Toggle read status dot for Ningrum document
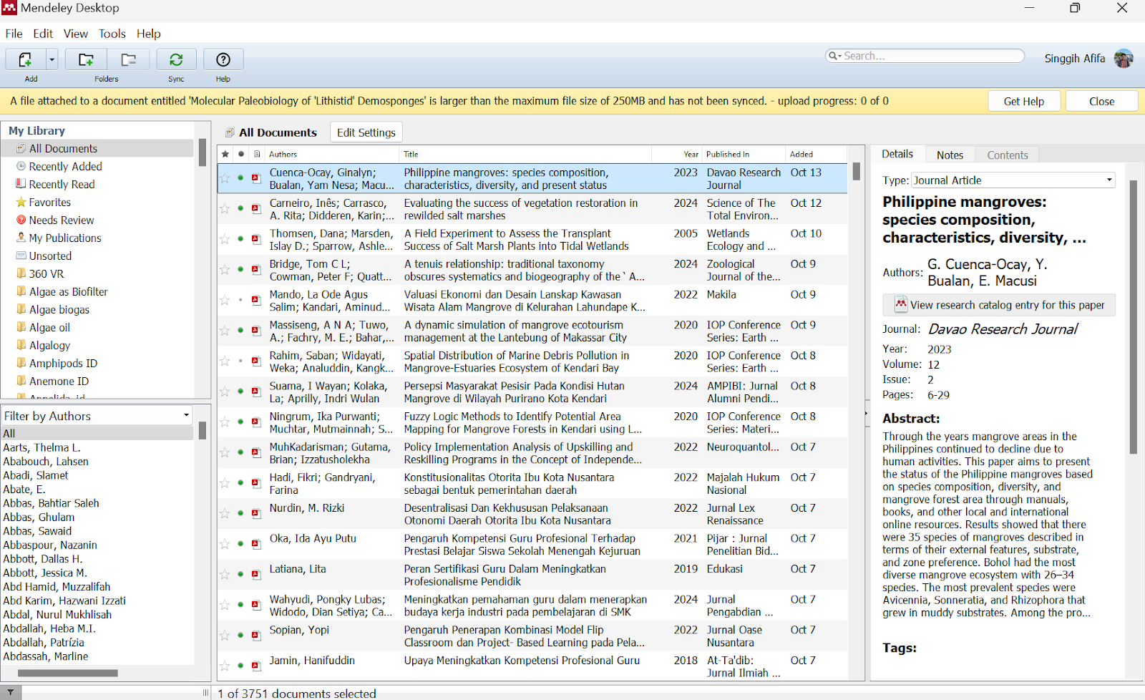Image resolution: width=1145 pixels, height=700 pixels. pyautogui.click(x=241, y=422)
